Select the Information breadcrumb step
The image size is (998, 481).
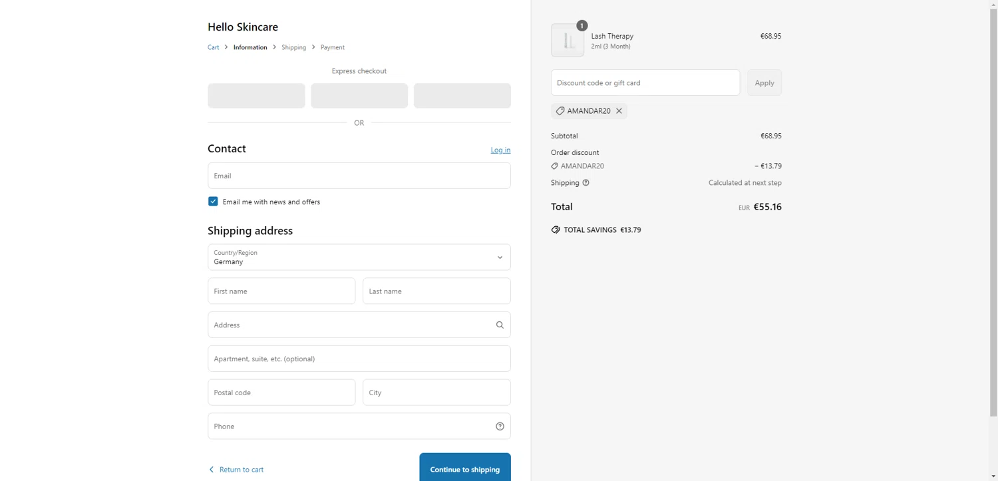click(250, 47)
